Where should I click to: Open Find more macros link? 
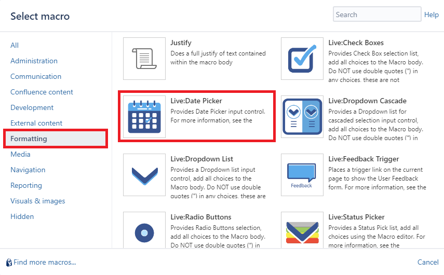[45, 263]
